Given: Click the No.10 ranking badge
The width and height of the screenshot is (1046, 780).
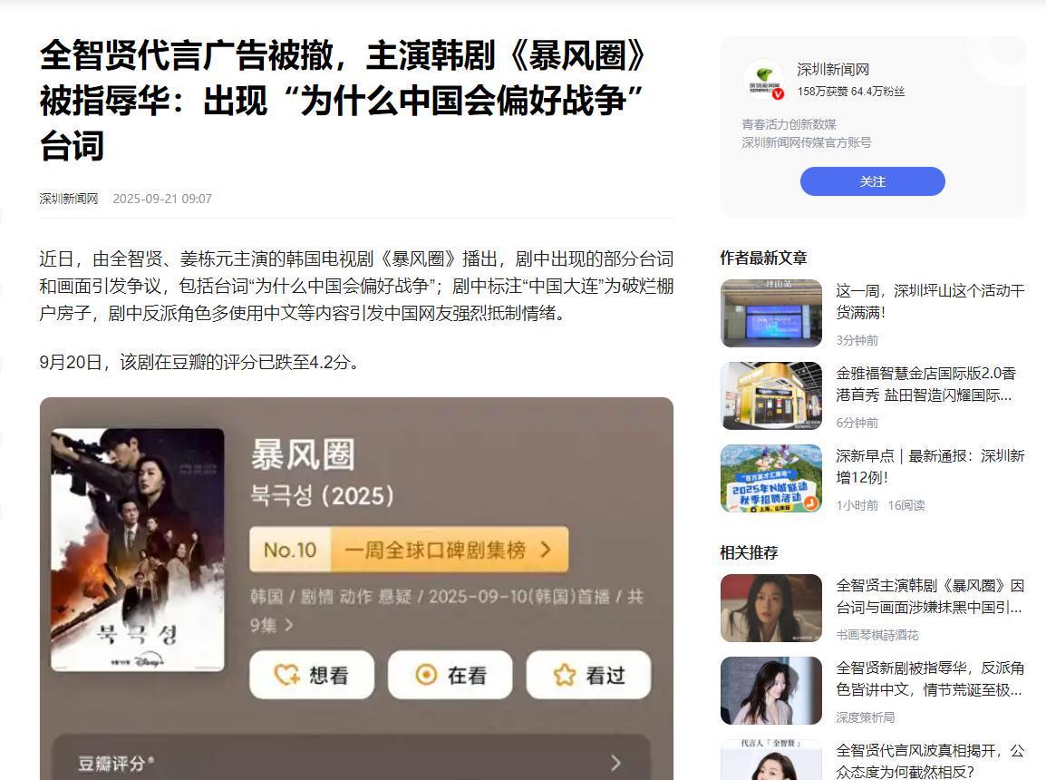Looking at the screenshot, I should (x=290, y=550).
